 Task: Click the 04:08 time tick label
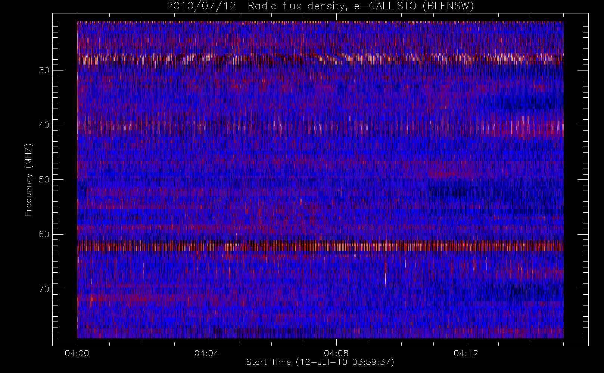click(336, 353)
